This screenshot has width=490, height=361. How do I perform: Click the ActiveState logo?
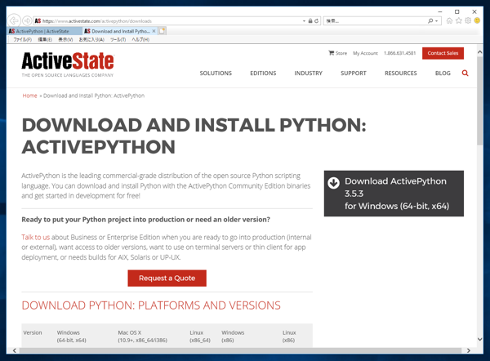68,65
